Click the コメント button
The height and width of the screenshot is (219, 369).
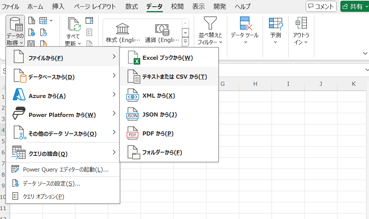[321, 6]
